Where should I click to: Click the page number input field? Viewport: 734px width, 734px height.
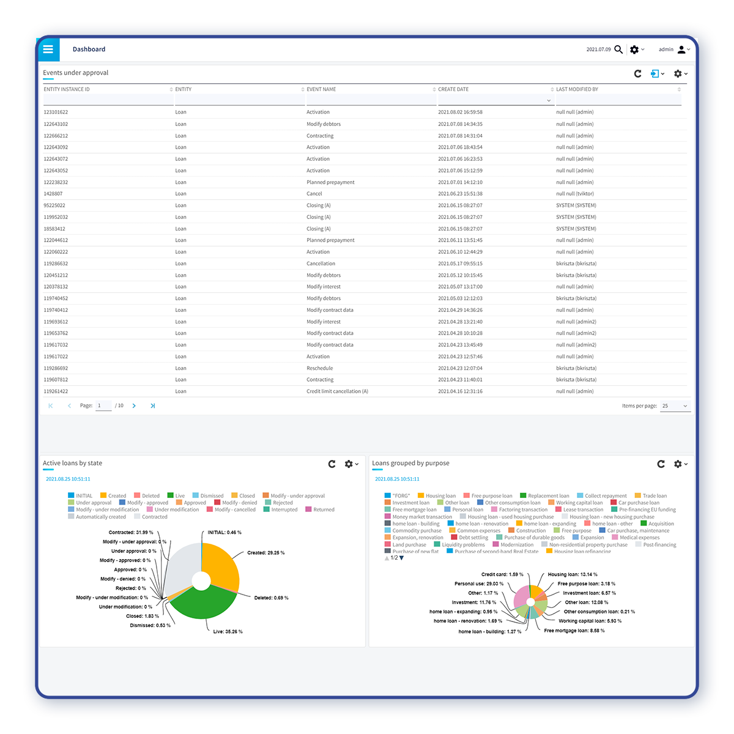103,406
